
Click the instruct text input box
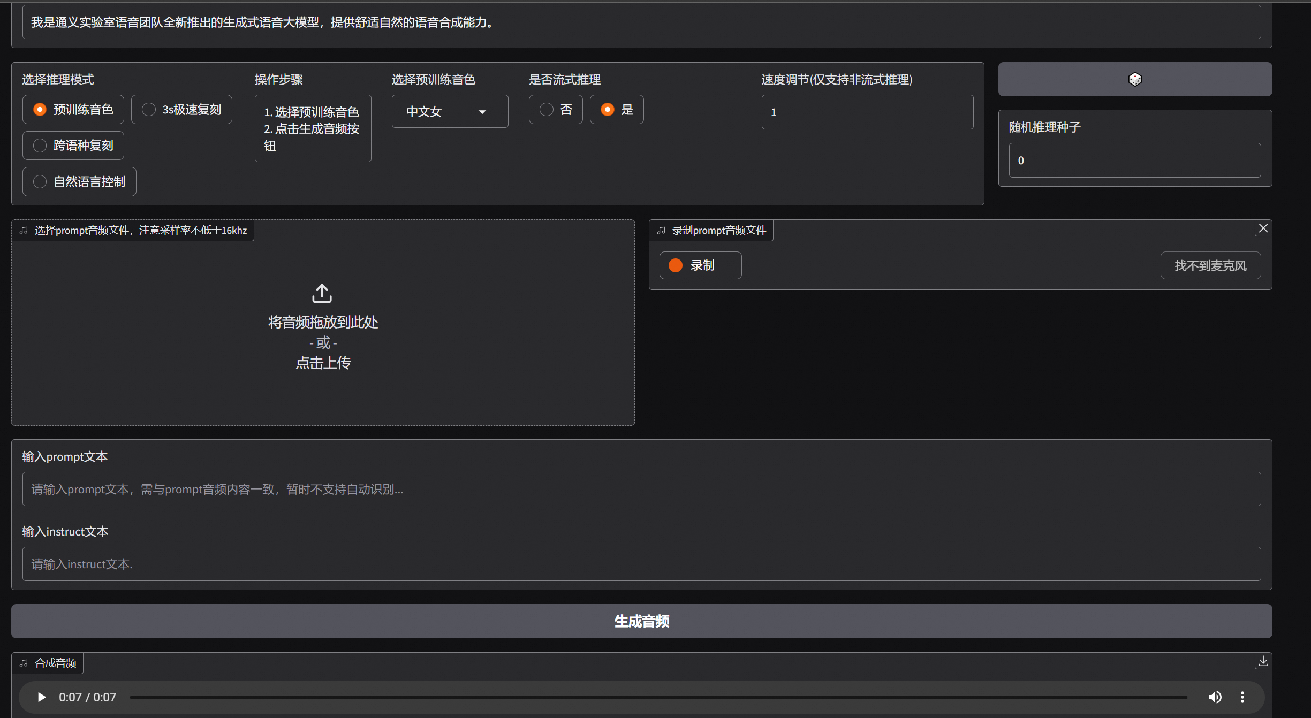pos(641,564)
